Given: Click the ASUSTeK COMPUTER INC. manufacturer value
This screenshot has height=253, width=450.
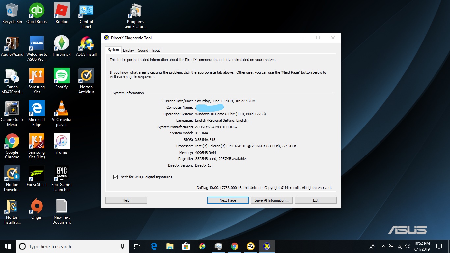Looking at the screenshot, I should point(216,127).
